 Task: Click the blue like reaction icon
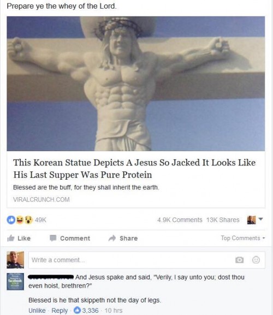click(x=11, y=220)
